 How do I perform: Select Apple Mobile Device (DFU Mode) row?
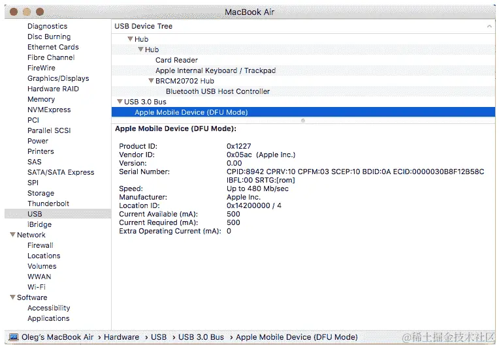(303, 112)
